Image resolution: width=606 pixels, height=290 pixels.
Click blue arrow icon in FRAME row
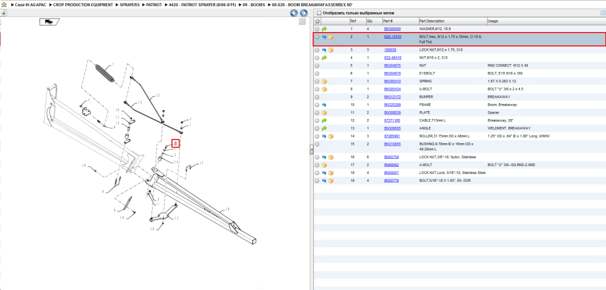point(324,105)
